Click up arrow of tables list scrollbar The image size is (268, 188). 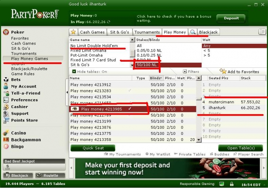coord(199,78)
